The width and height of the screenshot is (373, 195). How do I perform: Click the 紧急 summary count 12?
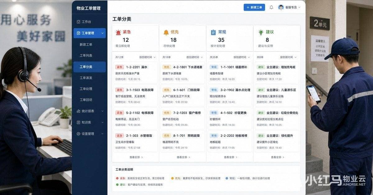coord(126,40)
